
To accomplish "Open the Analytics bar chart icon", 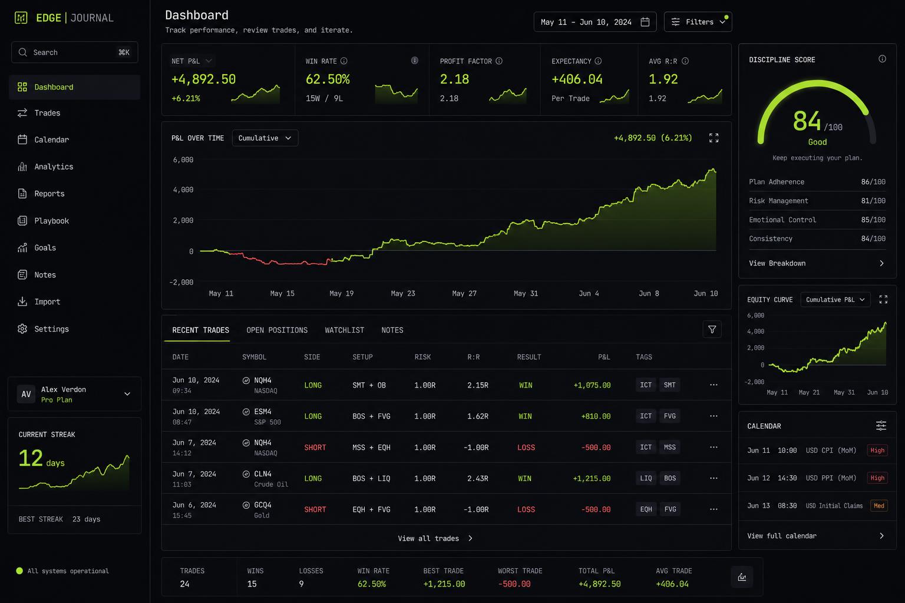I will pos(22,167).
